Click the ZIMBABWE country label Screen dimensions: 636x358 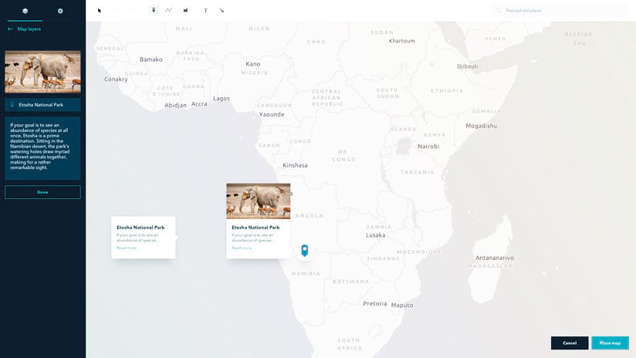tap(384, 258)
